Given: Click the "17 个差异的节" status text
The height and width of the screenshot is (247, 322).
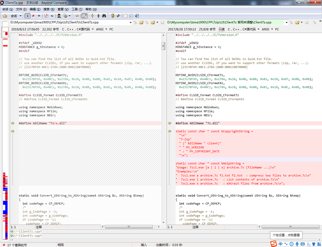Looking at the screenshot, I should pyautogui.click(x=17, y=245).
